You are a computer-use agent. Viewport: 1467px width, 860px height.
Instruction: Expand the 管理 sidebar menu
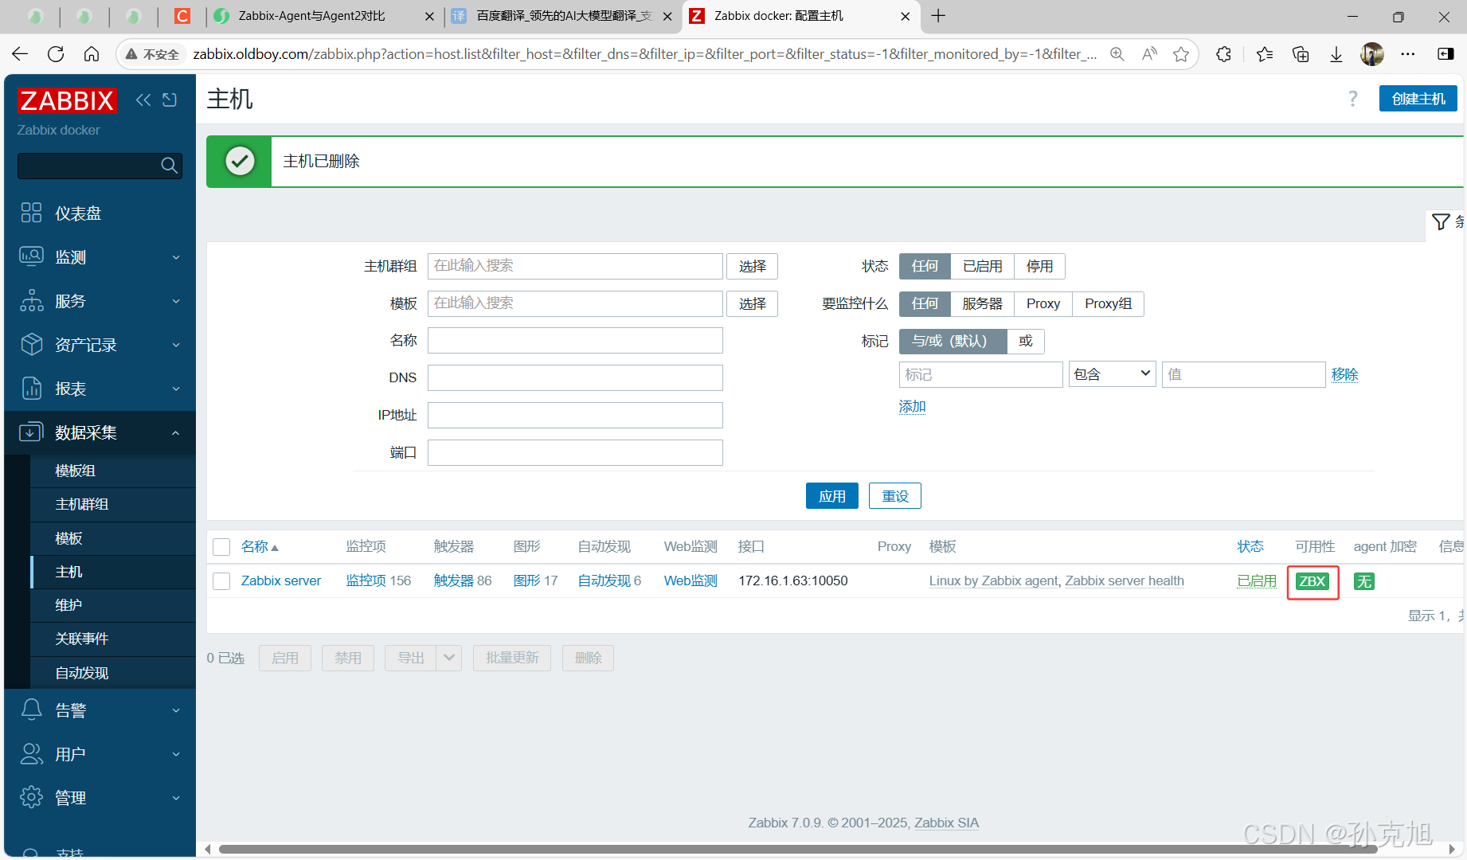coord(100,797)
